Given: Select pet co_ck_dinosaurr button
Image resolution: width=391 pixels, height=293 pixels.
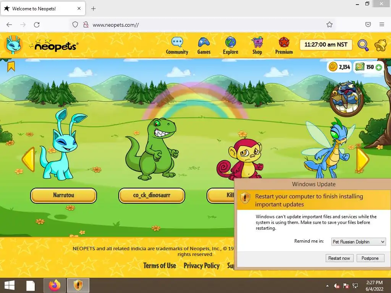Looking at the screenshot, I should coord(152,195).
